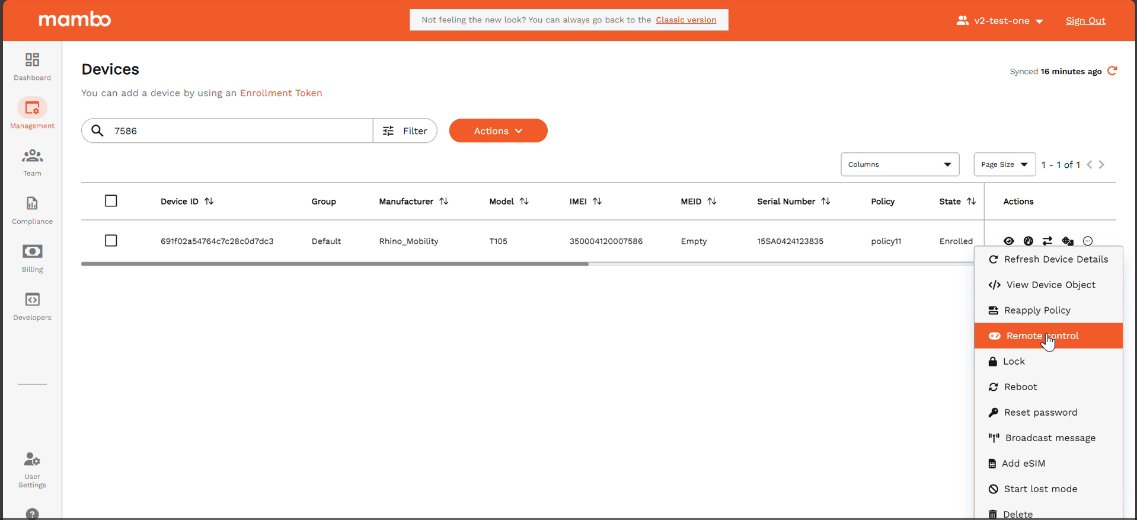
Task: Select the checkbox for device 691f02a54764c7c28c0d7dc3
Action: point(111,241)
